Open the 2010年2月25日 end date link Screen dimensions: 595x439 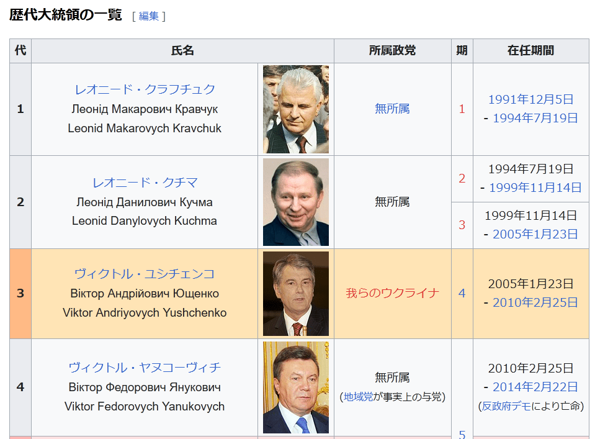point(535,302)
